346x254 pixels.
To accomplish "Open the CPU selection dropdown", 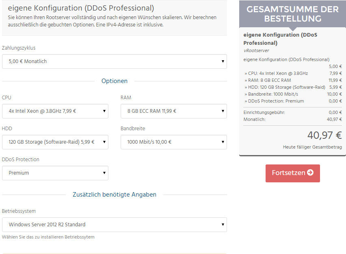I will [x=55, y=111].
